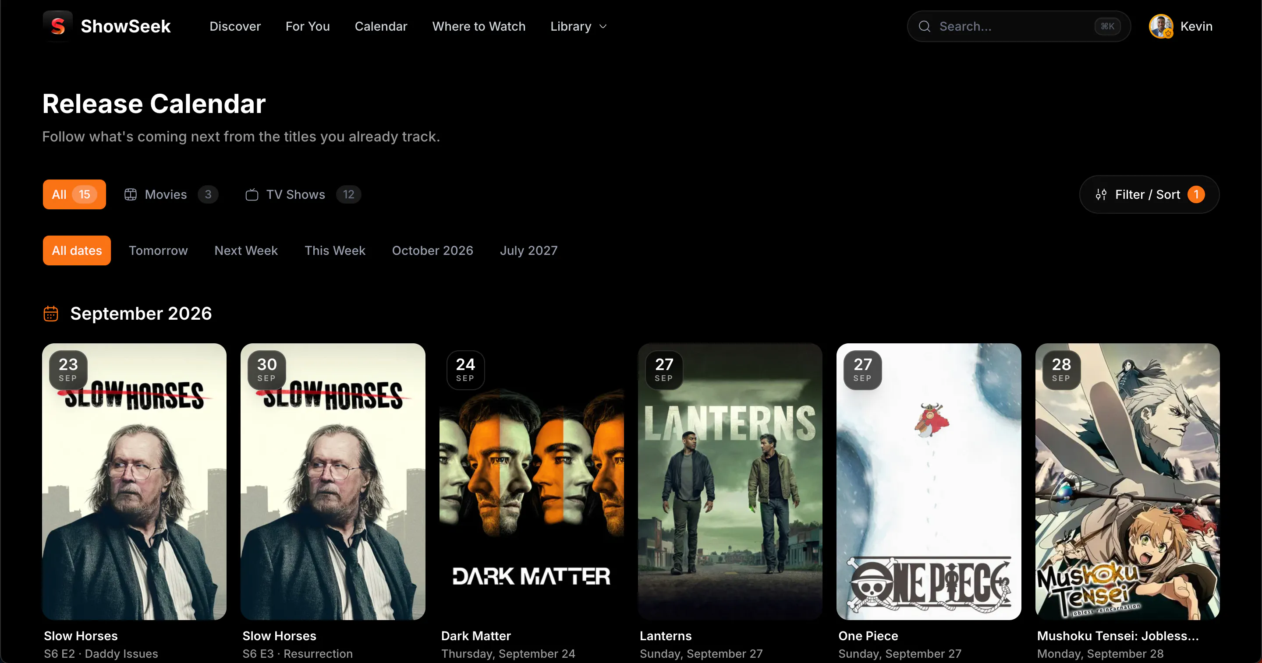Open the Slow Houses S6 E2 title link
Screen dimensions: 1262x663
point(81,635)
